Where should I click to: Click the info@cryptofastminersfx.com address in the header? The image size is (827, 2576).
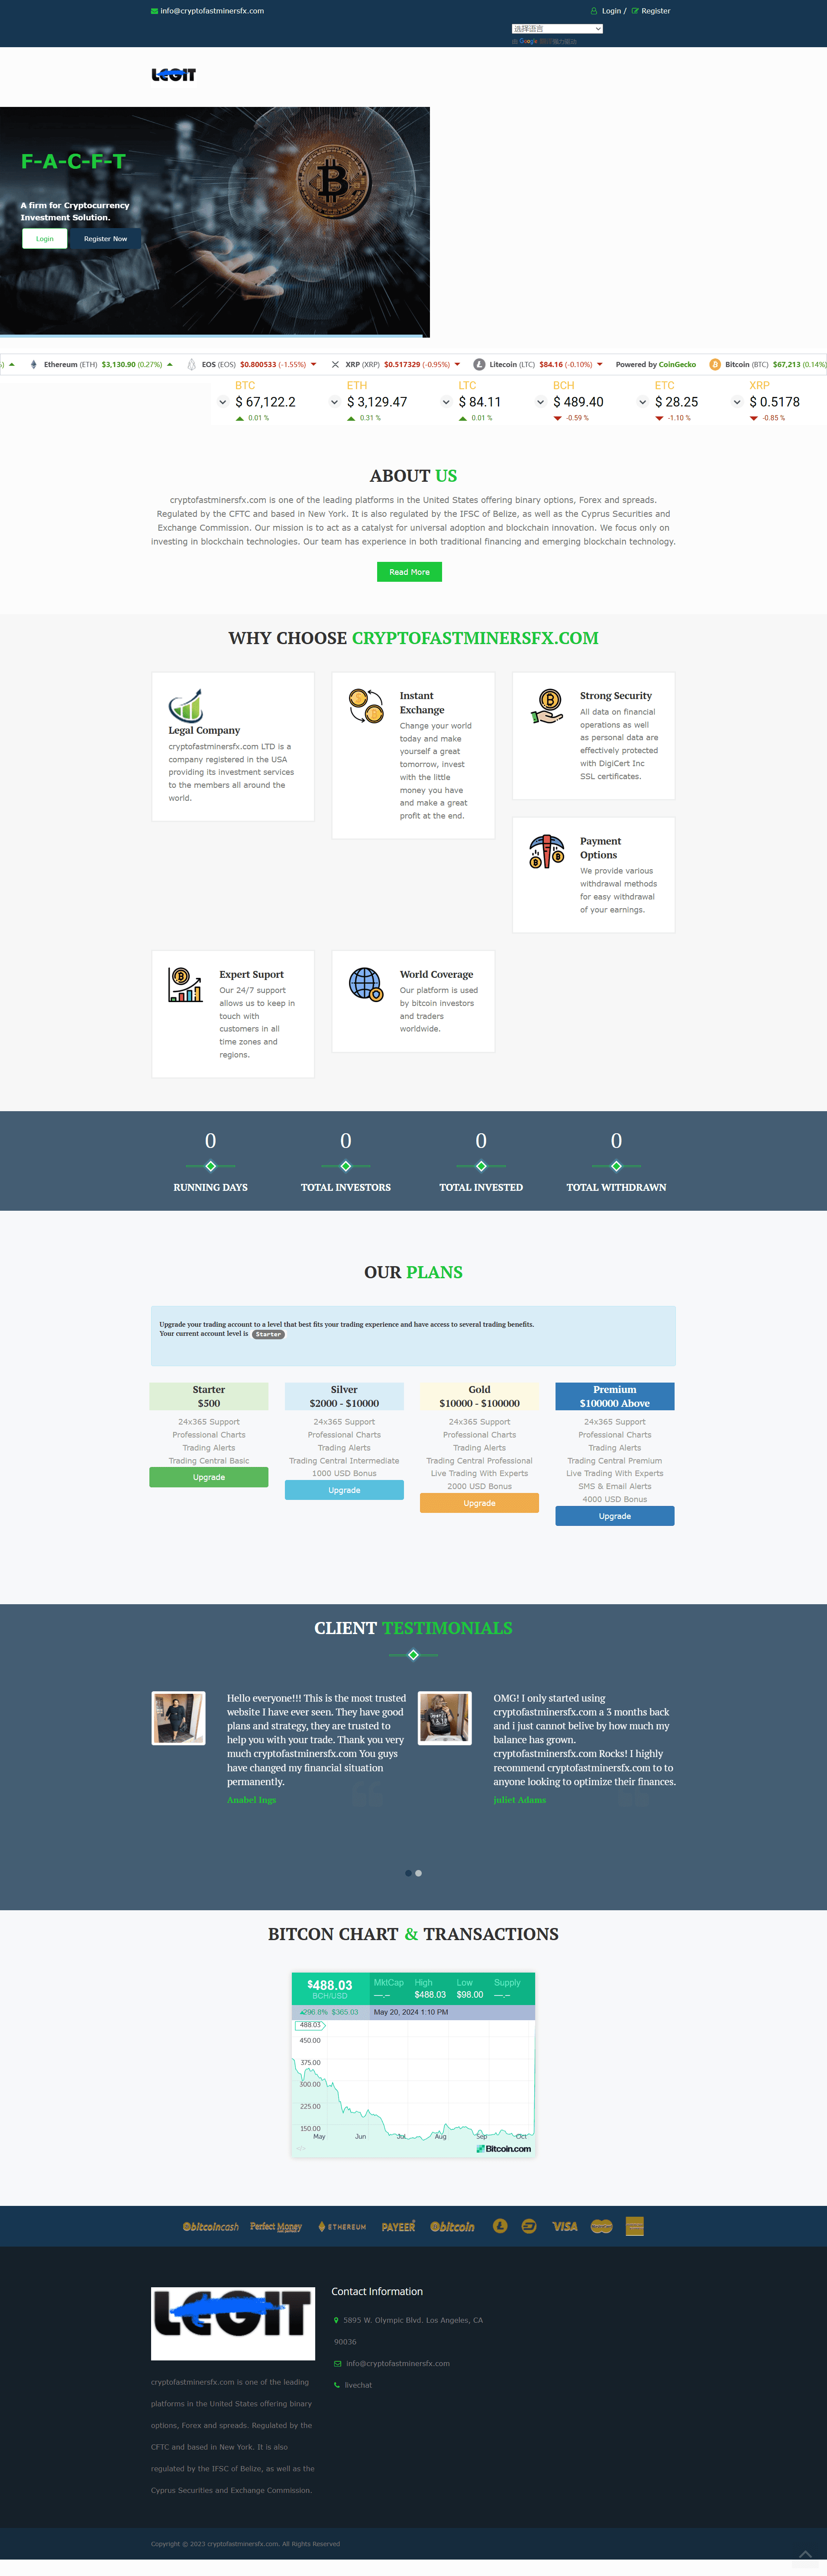click(x=212, y=11)
